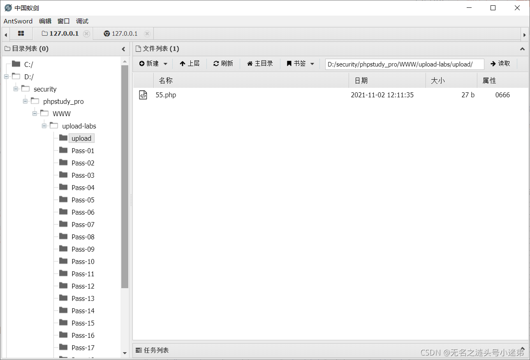Collapse the WWW node toggle
530x360 pixels.
35,113
